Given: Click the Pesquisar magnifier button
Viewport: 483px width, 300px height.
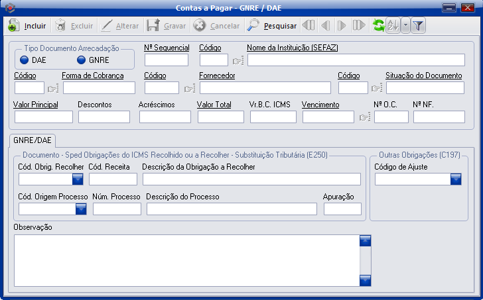Looking at the screenshot, I should pyautogui.click(x=271, y=26).
